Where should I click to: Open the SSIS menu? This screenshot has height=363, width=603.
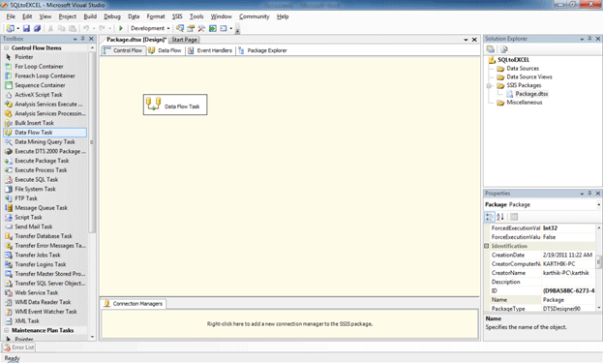coord(177,16)
